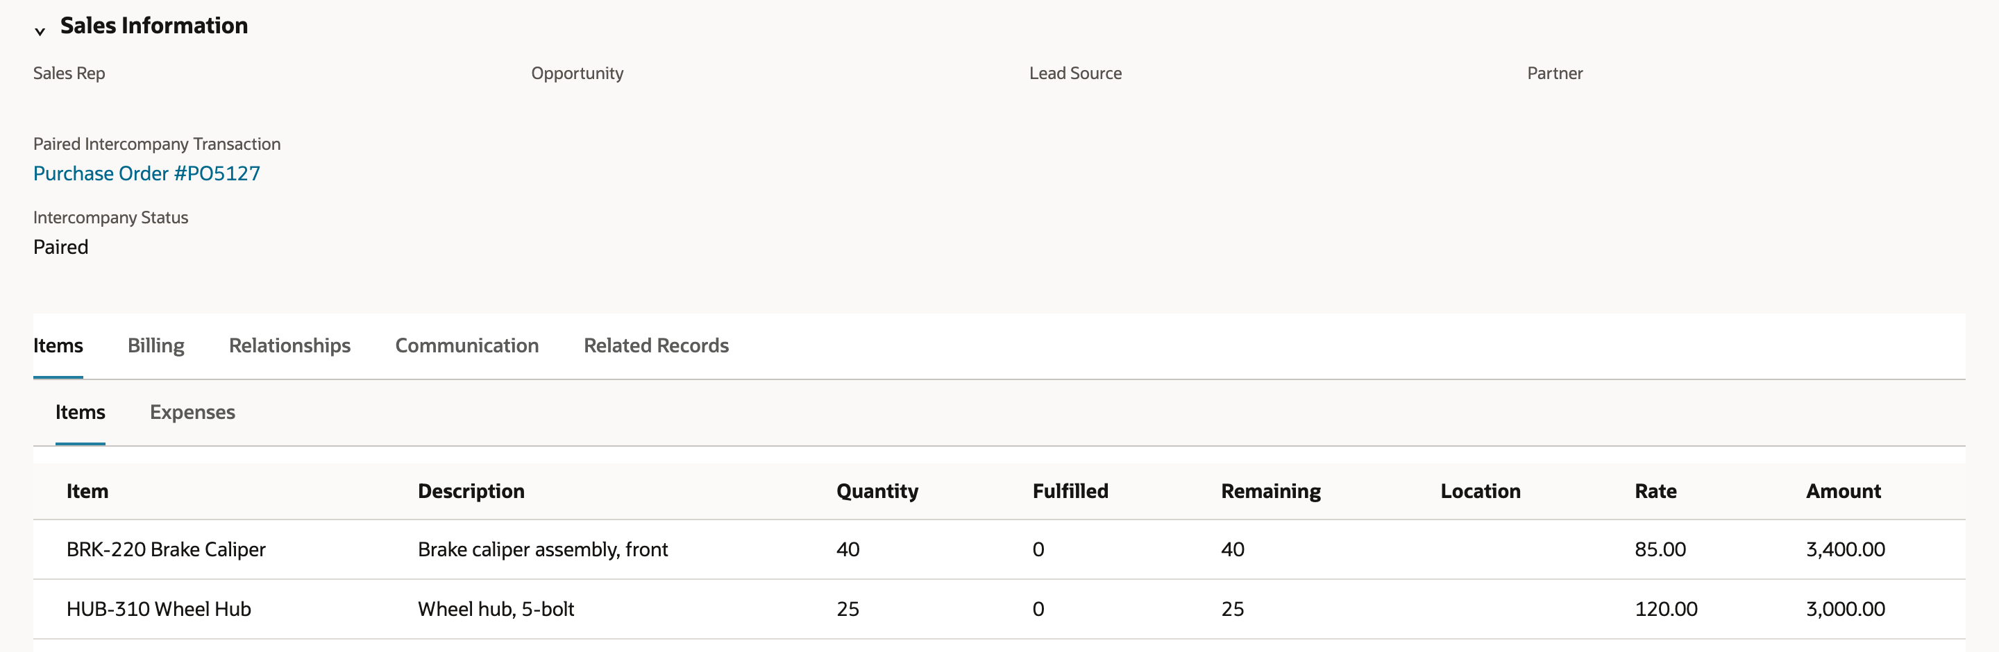Switch to the Expenses subtab

pyautogui.click(x=192, y=413)
